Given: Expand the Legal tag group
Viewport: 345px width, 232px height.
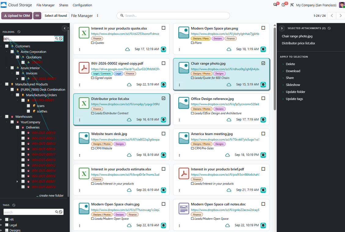Looking at the screenshot, I should pos(1,225).
